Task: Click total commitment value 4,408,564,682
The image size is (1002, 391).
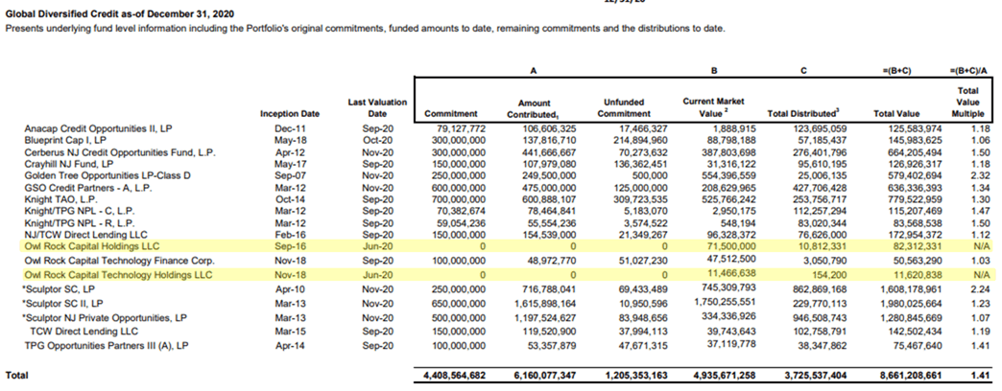Action: tap(454, 376)
